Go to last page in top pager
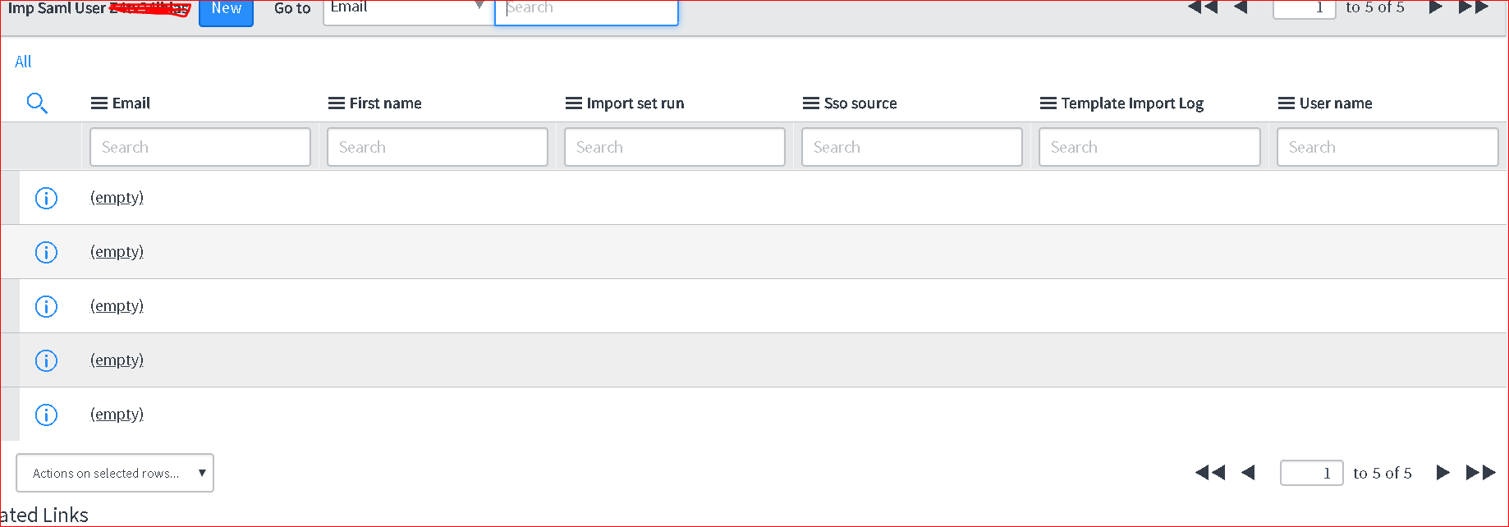1509x527 pixels. coord(1474,7)
